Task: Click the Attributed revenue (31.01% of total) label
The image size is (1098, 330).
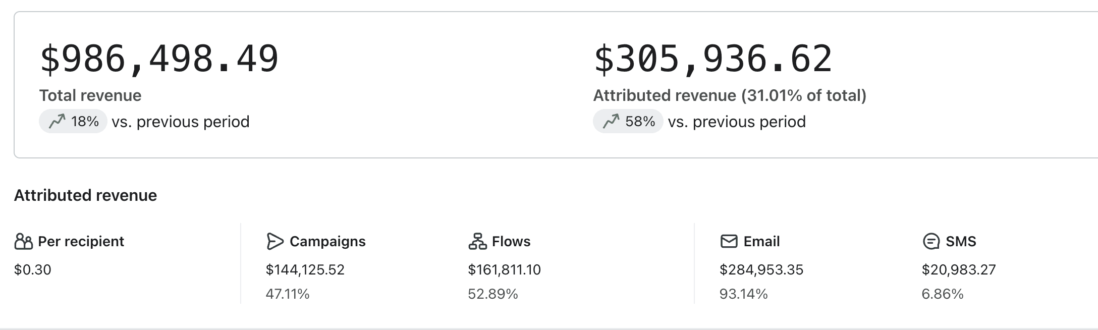Action: coord(730,95)
